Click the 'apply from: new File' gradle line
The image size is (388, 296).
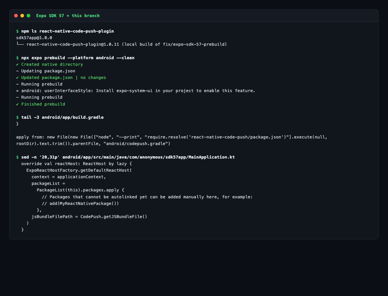[172, 137]
